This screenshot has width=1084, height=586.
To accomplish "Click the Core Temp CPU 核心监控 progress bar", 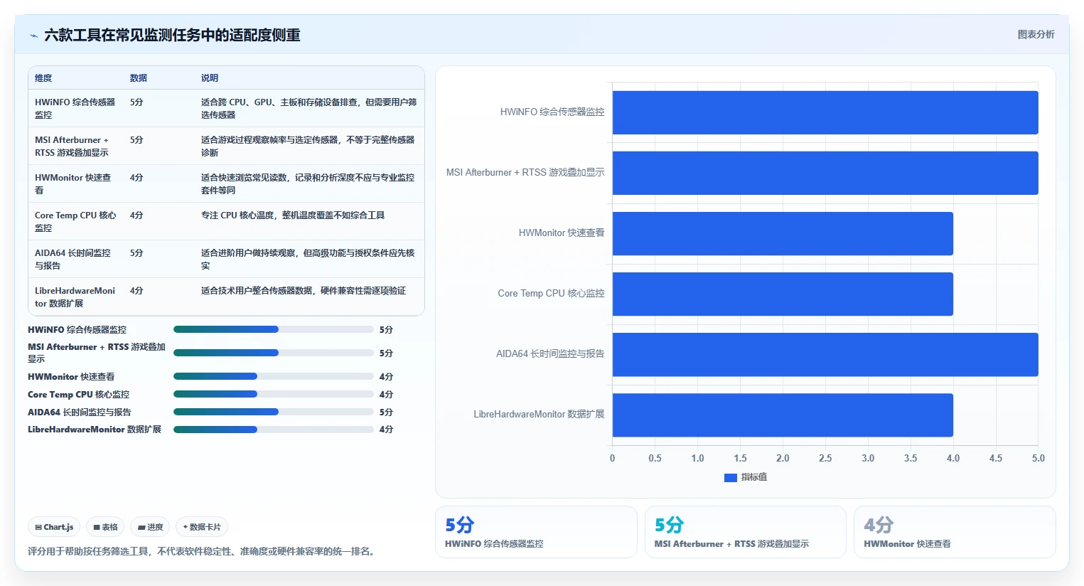I will pyautogui.click(x=274, y=394).
